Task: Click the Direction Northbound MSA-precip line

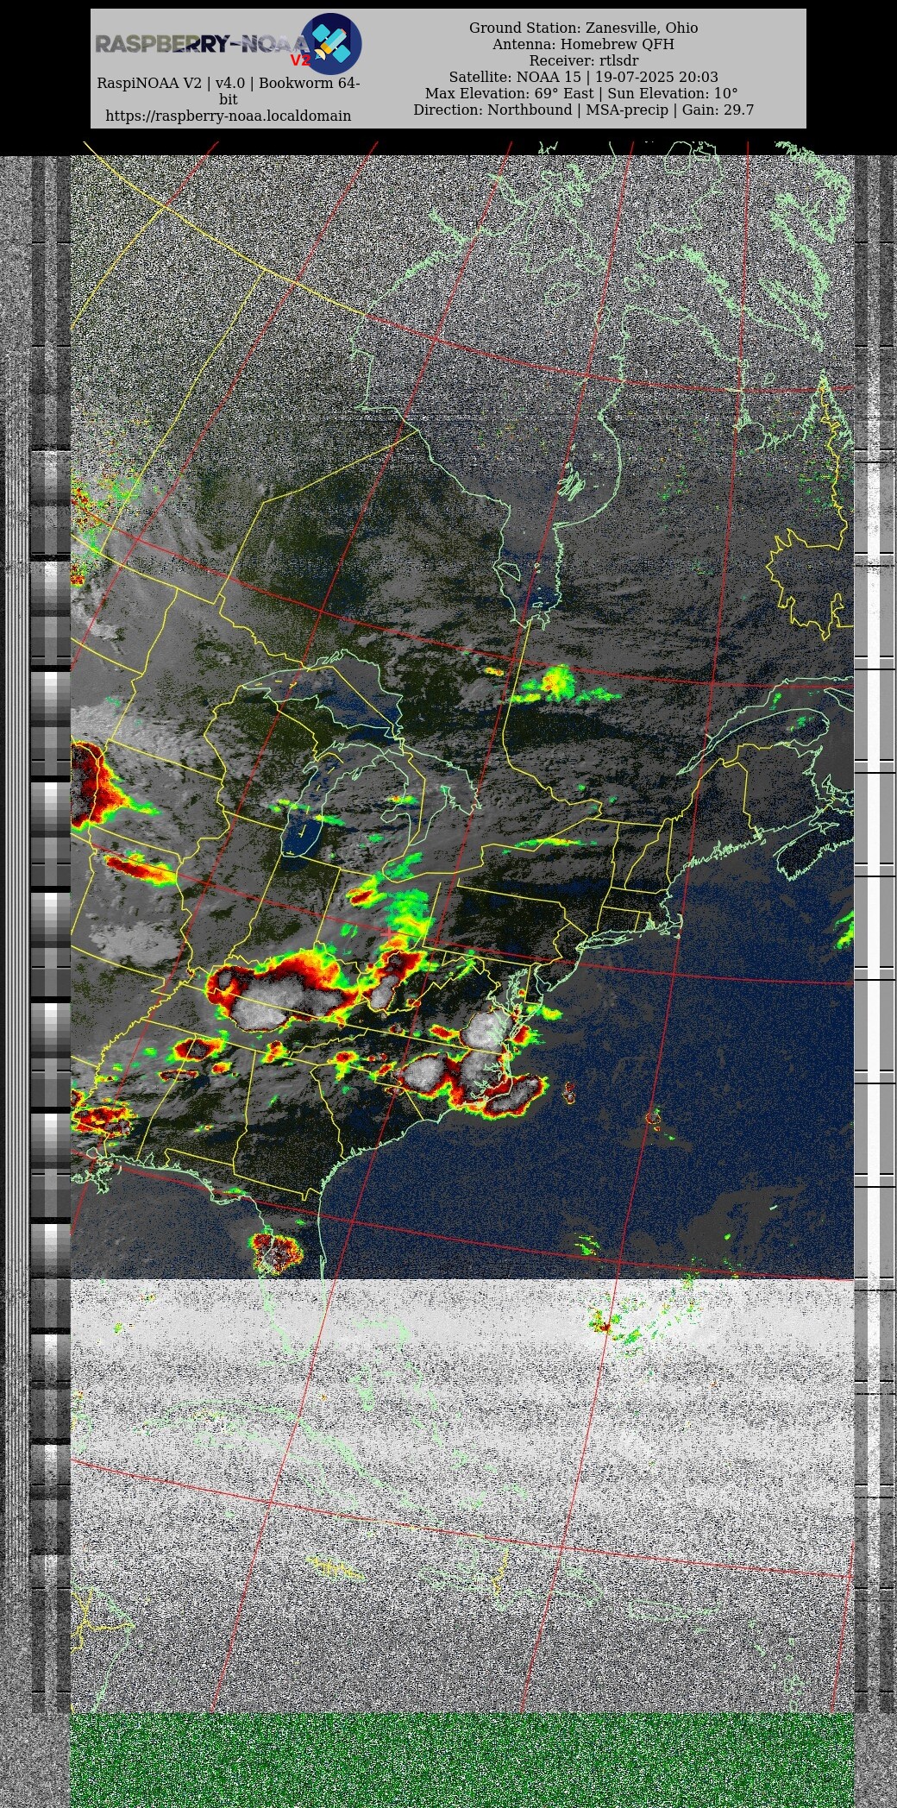Action: pyautogui.click(x=583, y=110)
